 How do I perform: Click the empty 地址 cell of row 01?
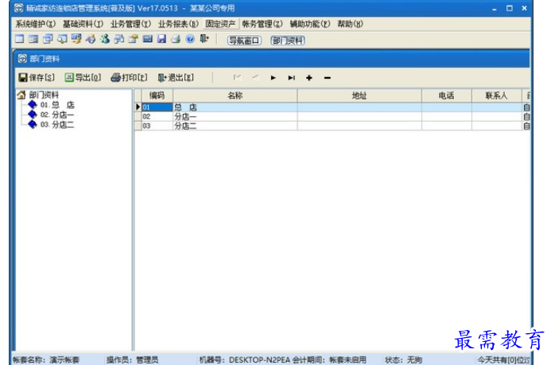point(359,107)
